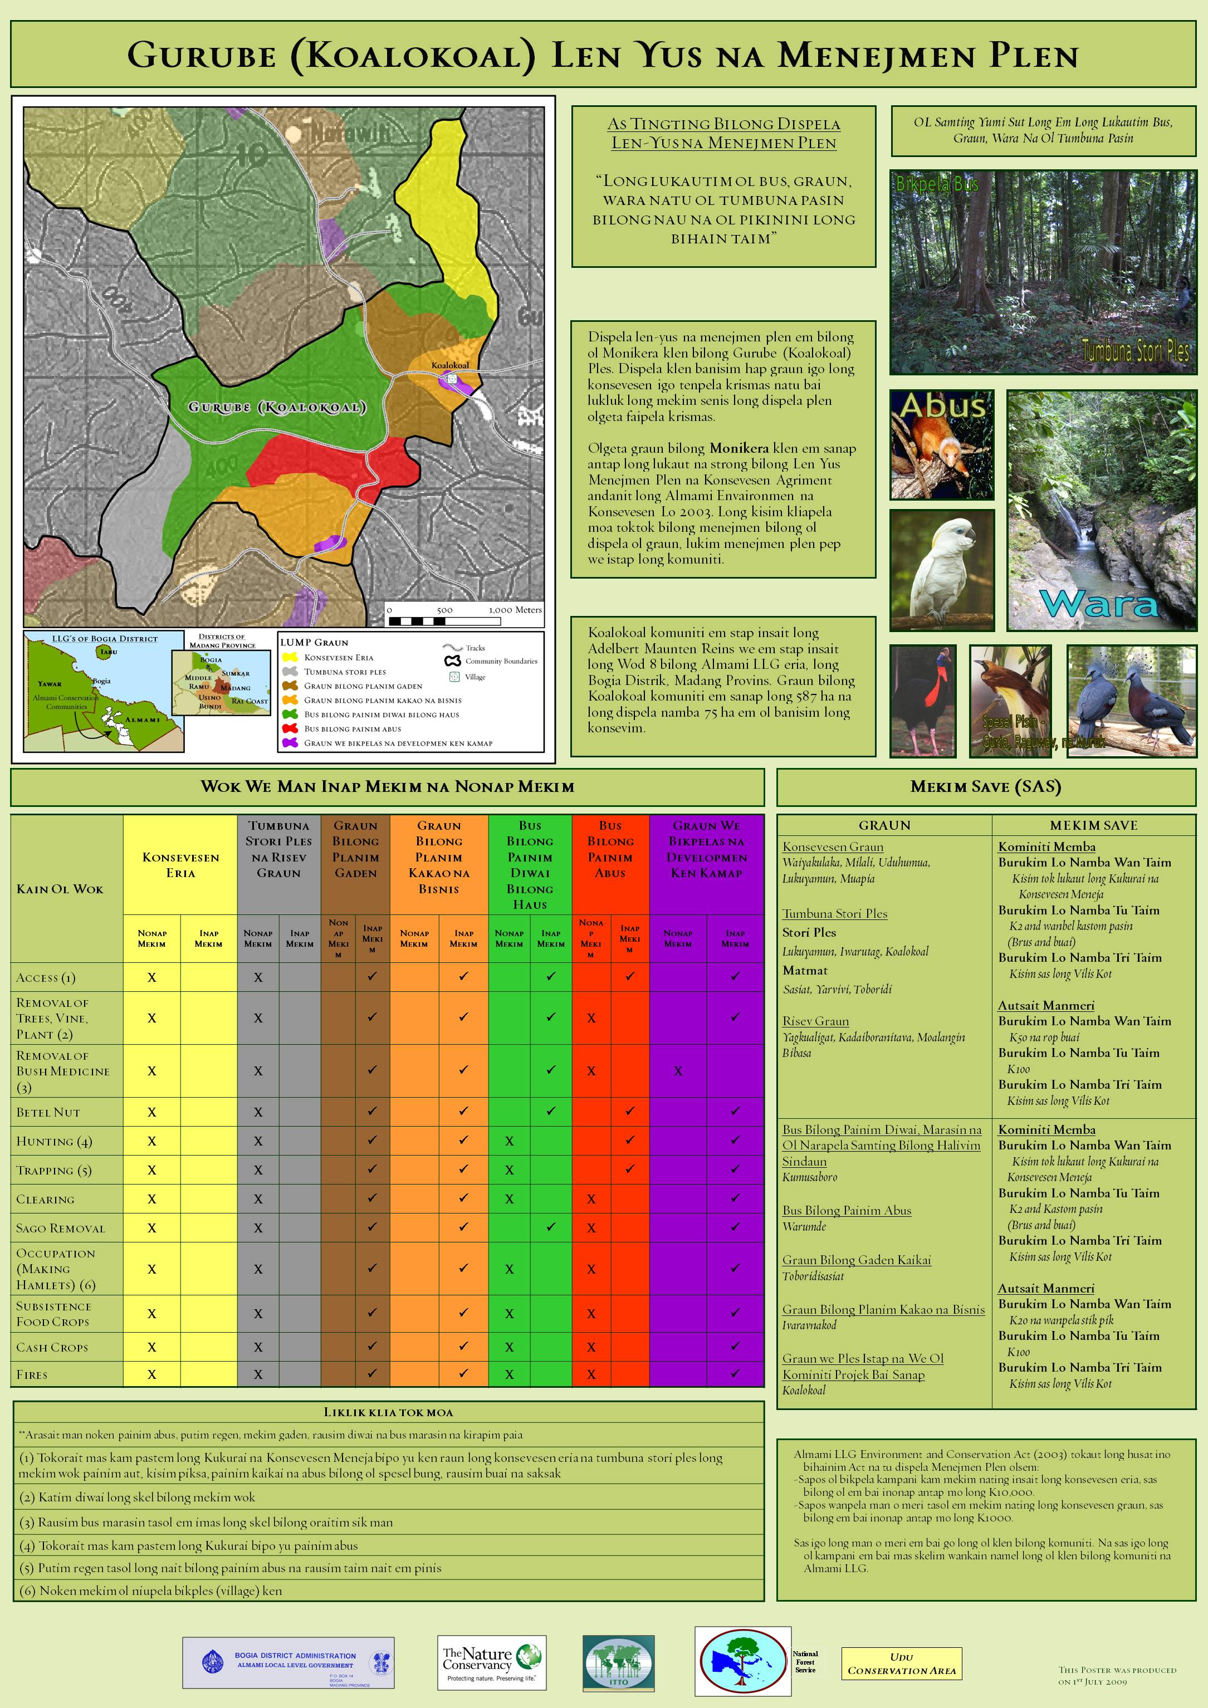Viewport: 1208px width, 1708px height.
Task: Click the Cash Crops row label
Action: tap(52, 1347)
